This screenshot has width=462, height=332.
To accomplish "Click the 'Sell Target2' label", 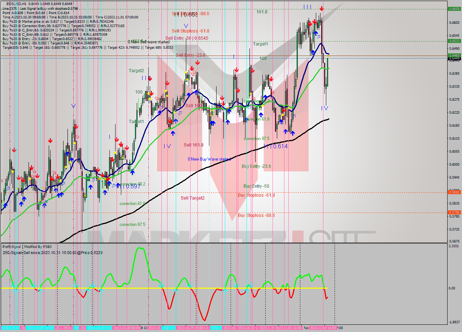I will pyautogui.click(x=193, y=198).
